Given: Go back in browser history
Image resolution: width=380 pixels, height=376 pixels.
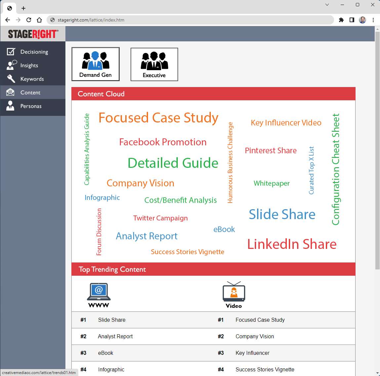Looking at the screenshot, I should click(8, 20).
